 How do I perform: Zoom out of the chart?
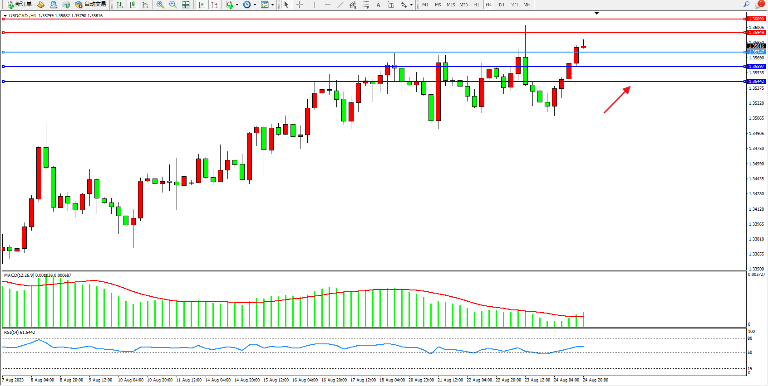tap(173, 5)
